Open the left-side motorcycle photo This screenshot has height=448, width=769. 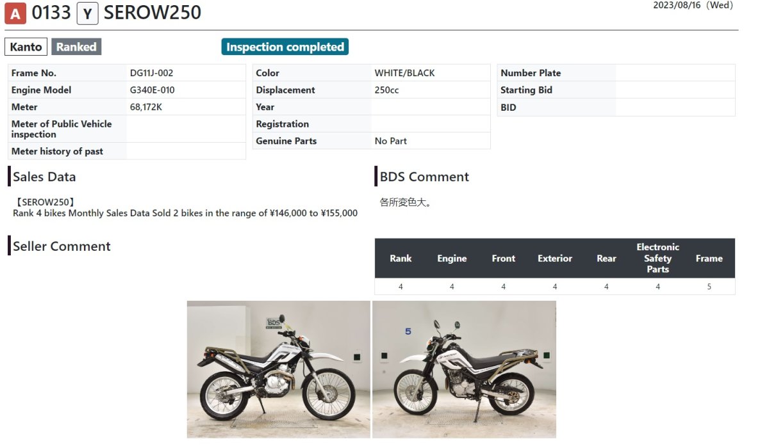pos(278,369)
